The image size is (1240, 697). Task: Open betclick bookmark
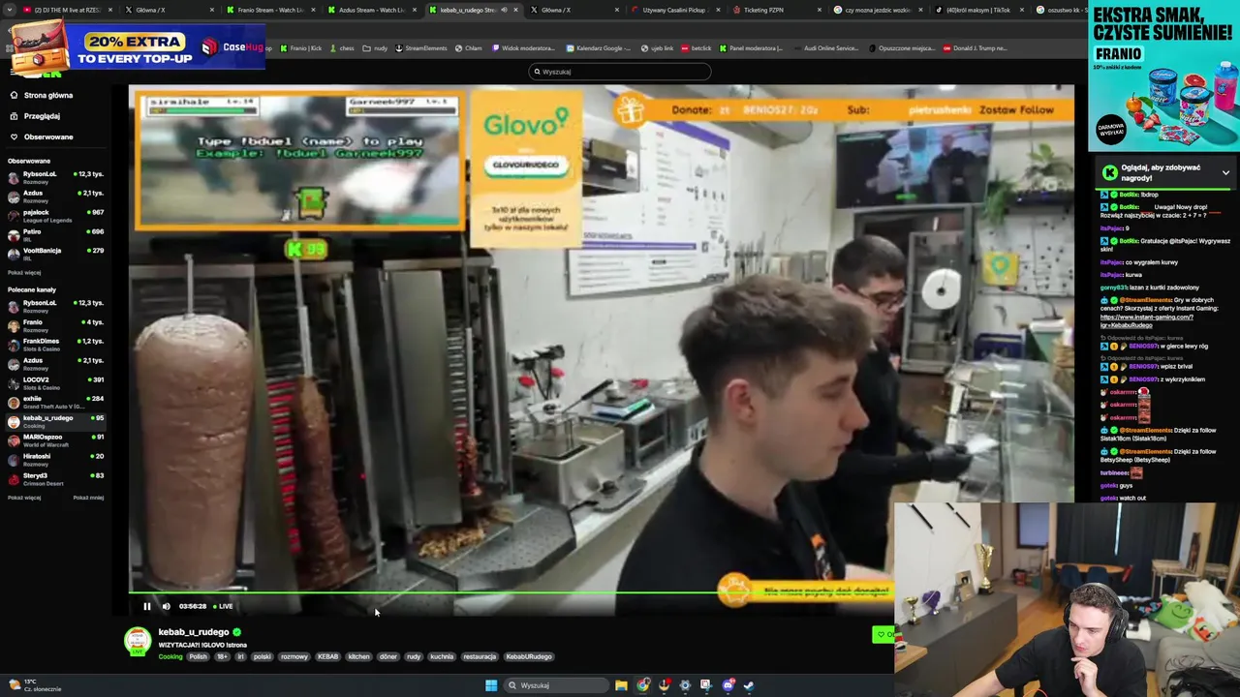pyautogui.click(x=697, y=48)
